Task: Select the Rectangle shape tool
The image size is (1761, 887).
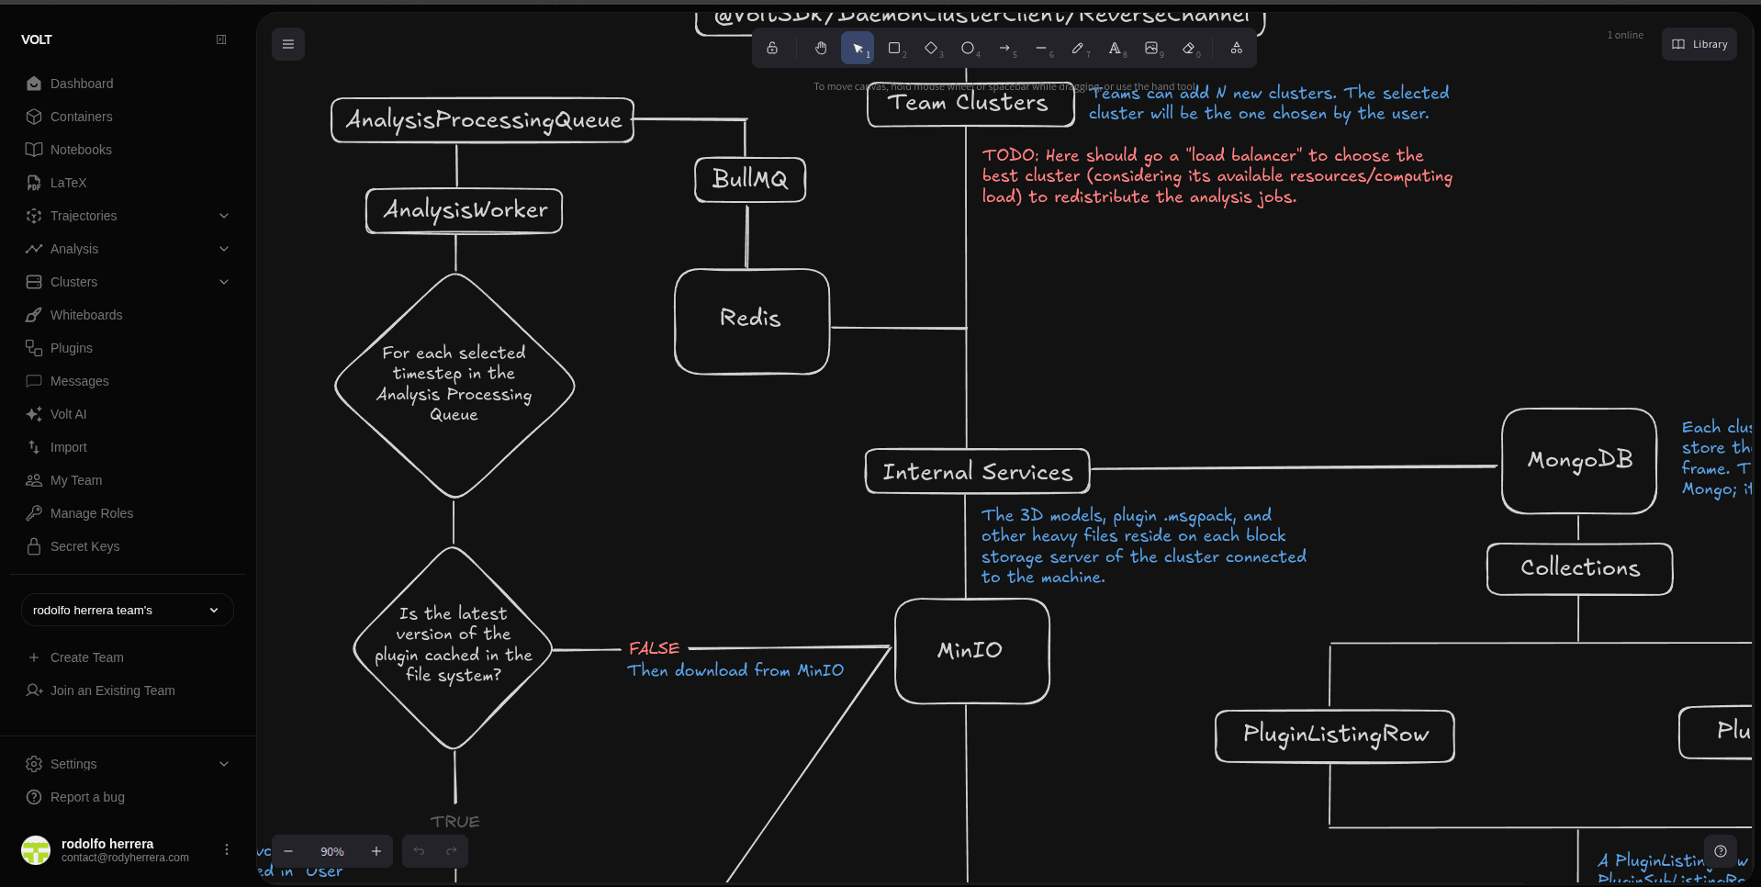Action: [894, 48]
